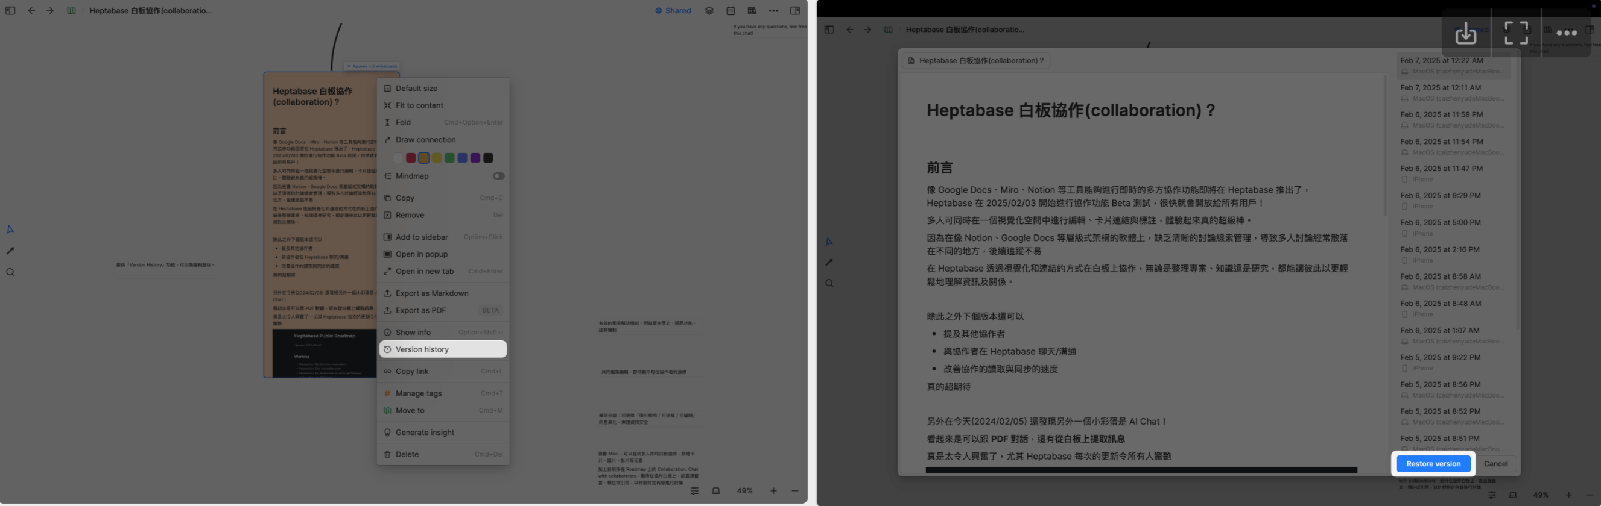Click the Restore version button
Image resolution: width=1601 pixels, height=506 pixels.
(x=1433, y=464)
